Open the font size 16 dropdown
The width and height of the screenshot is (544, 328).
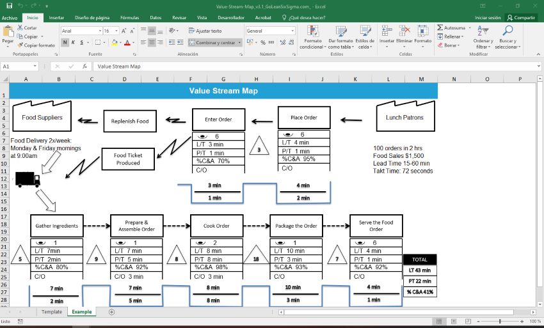coord(116,31)
